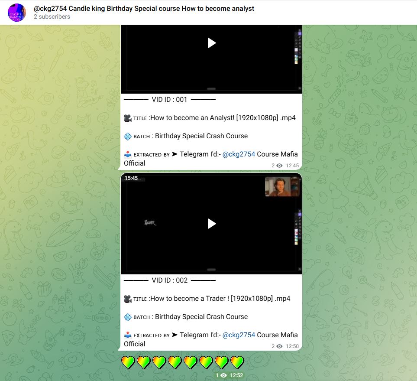The image size is (417, 381).
Task: Click the camera emoji beside the Trader title
Action: click(128, 299)
